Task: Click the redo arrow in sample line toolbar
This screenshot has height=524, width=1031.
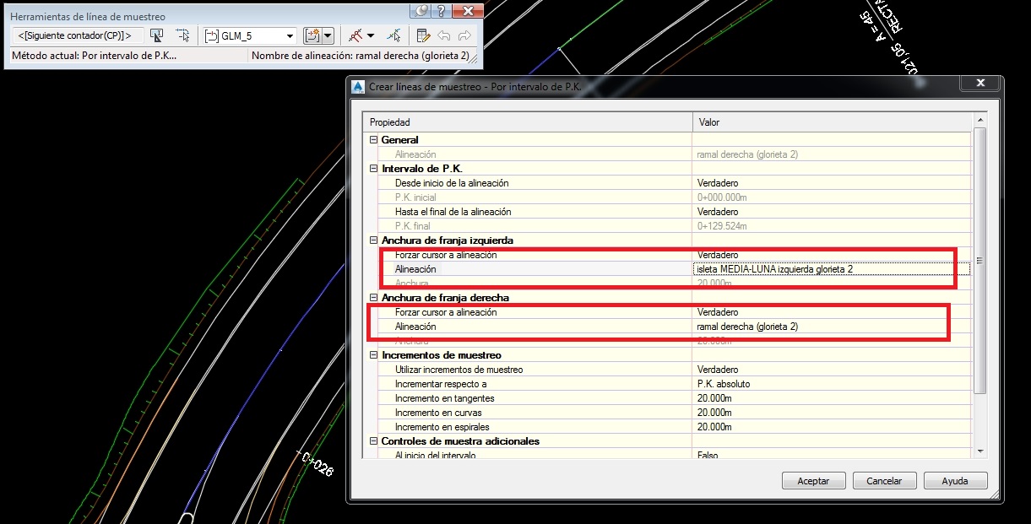Action: coord(464,35)
